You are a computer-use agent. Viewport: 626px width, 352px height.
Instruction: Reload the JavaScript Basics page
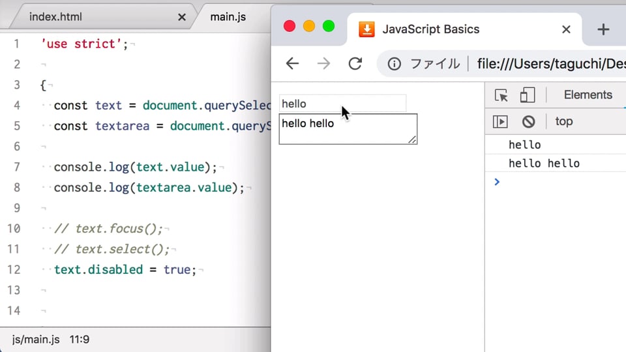click(x=355, y=63)
